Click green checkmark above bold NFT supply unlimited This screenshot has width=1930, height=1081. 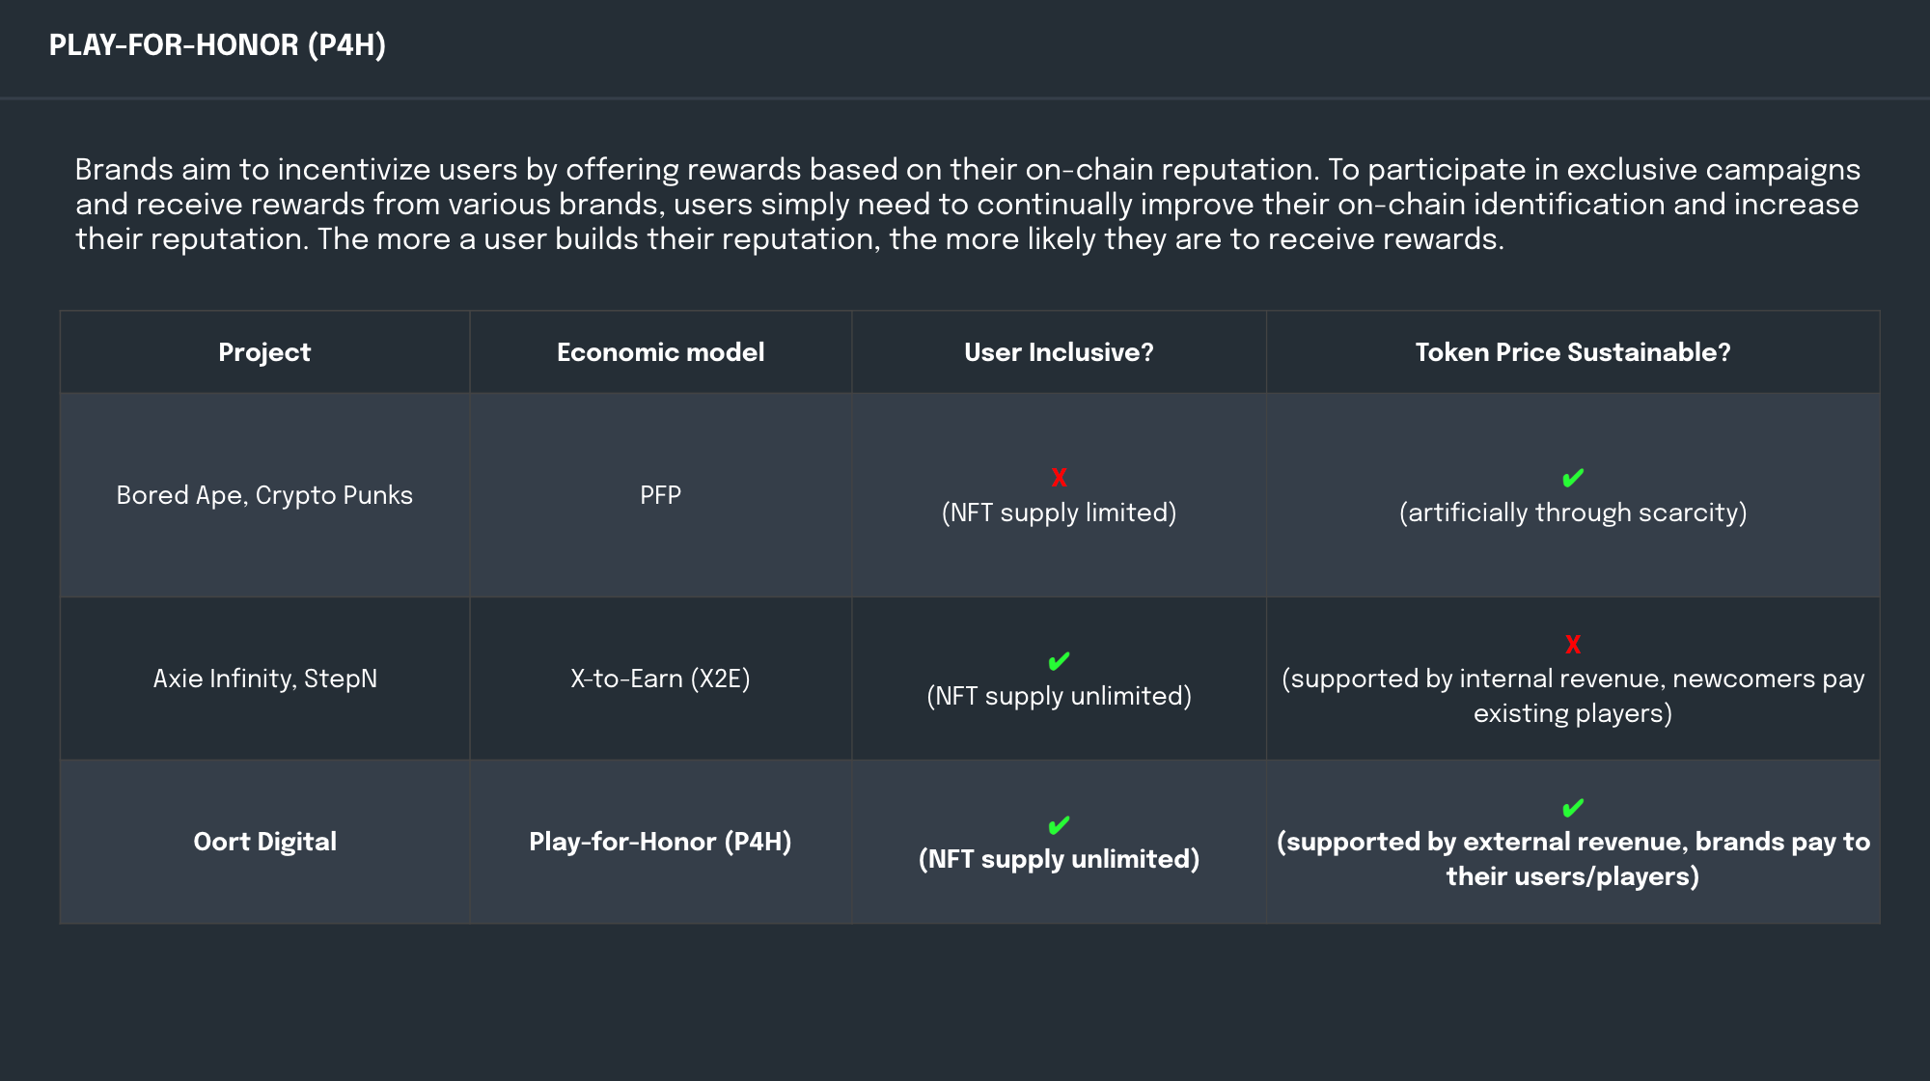pos(1059,825)
